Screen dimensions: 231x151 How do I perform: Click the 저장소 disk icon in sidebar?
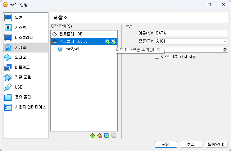click(x=8, y=48)
